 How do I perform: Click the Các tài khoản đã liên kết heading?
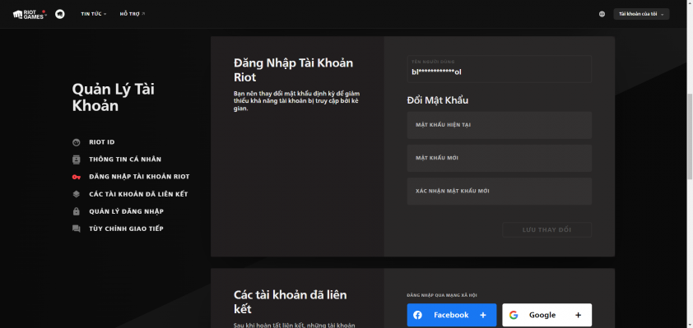(x=291, y=302)
